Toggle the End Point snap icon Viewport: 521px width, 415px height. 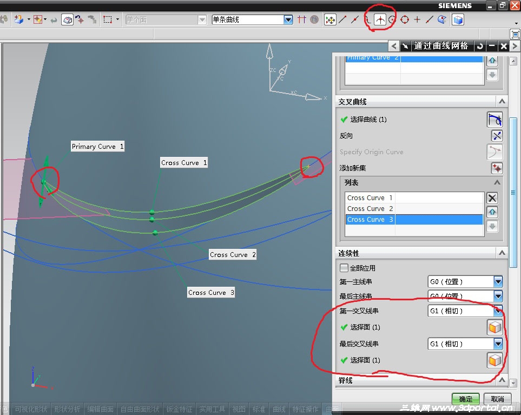[342, 20]
